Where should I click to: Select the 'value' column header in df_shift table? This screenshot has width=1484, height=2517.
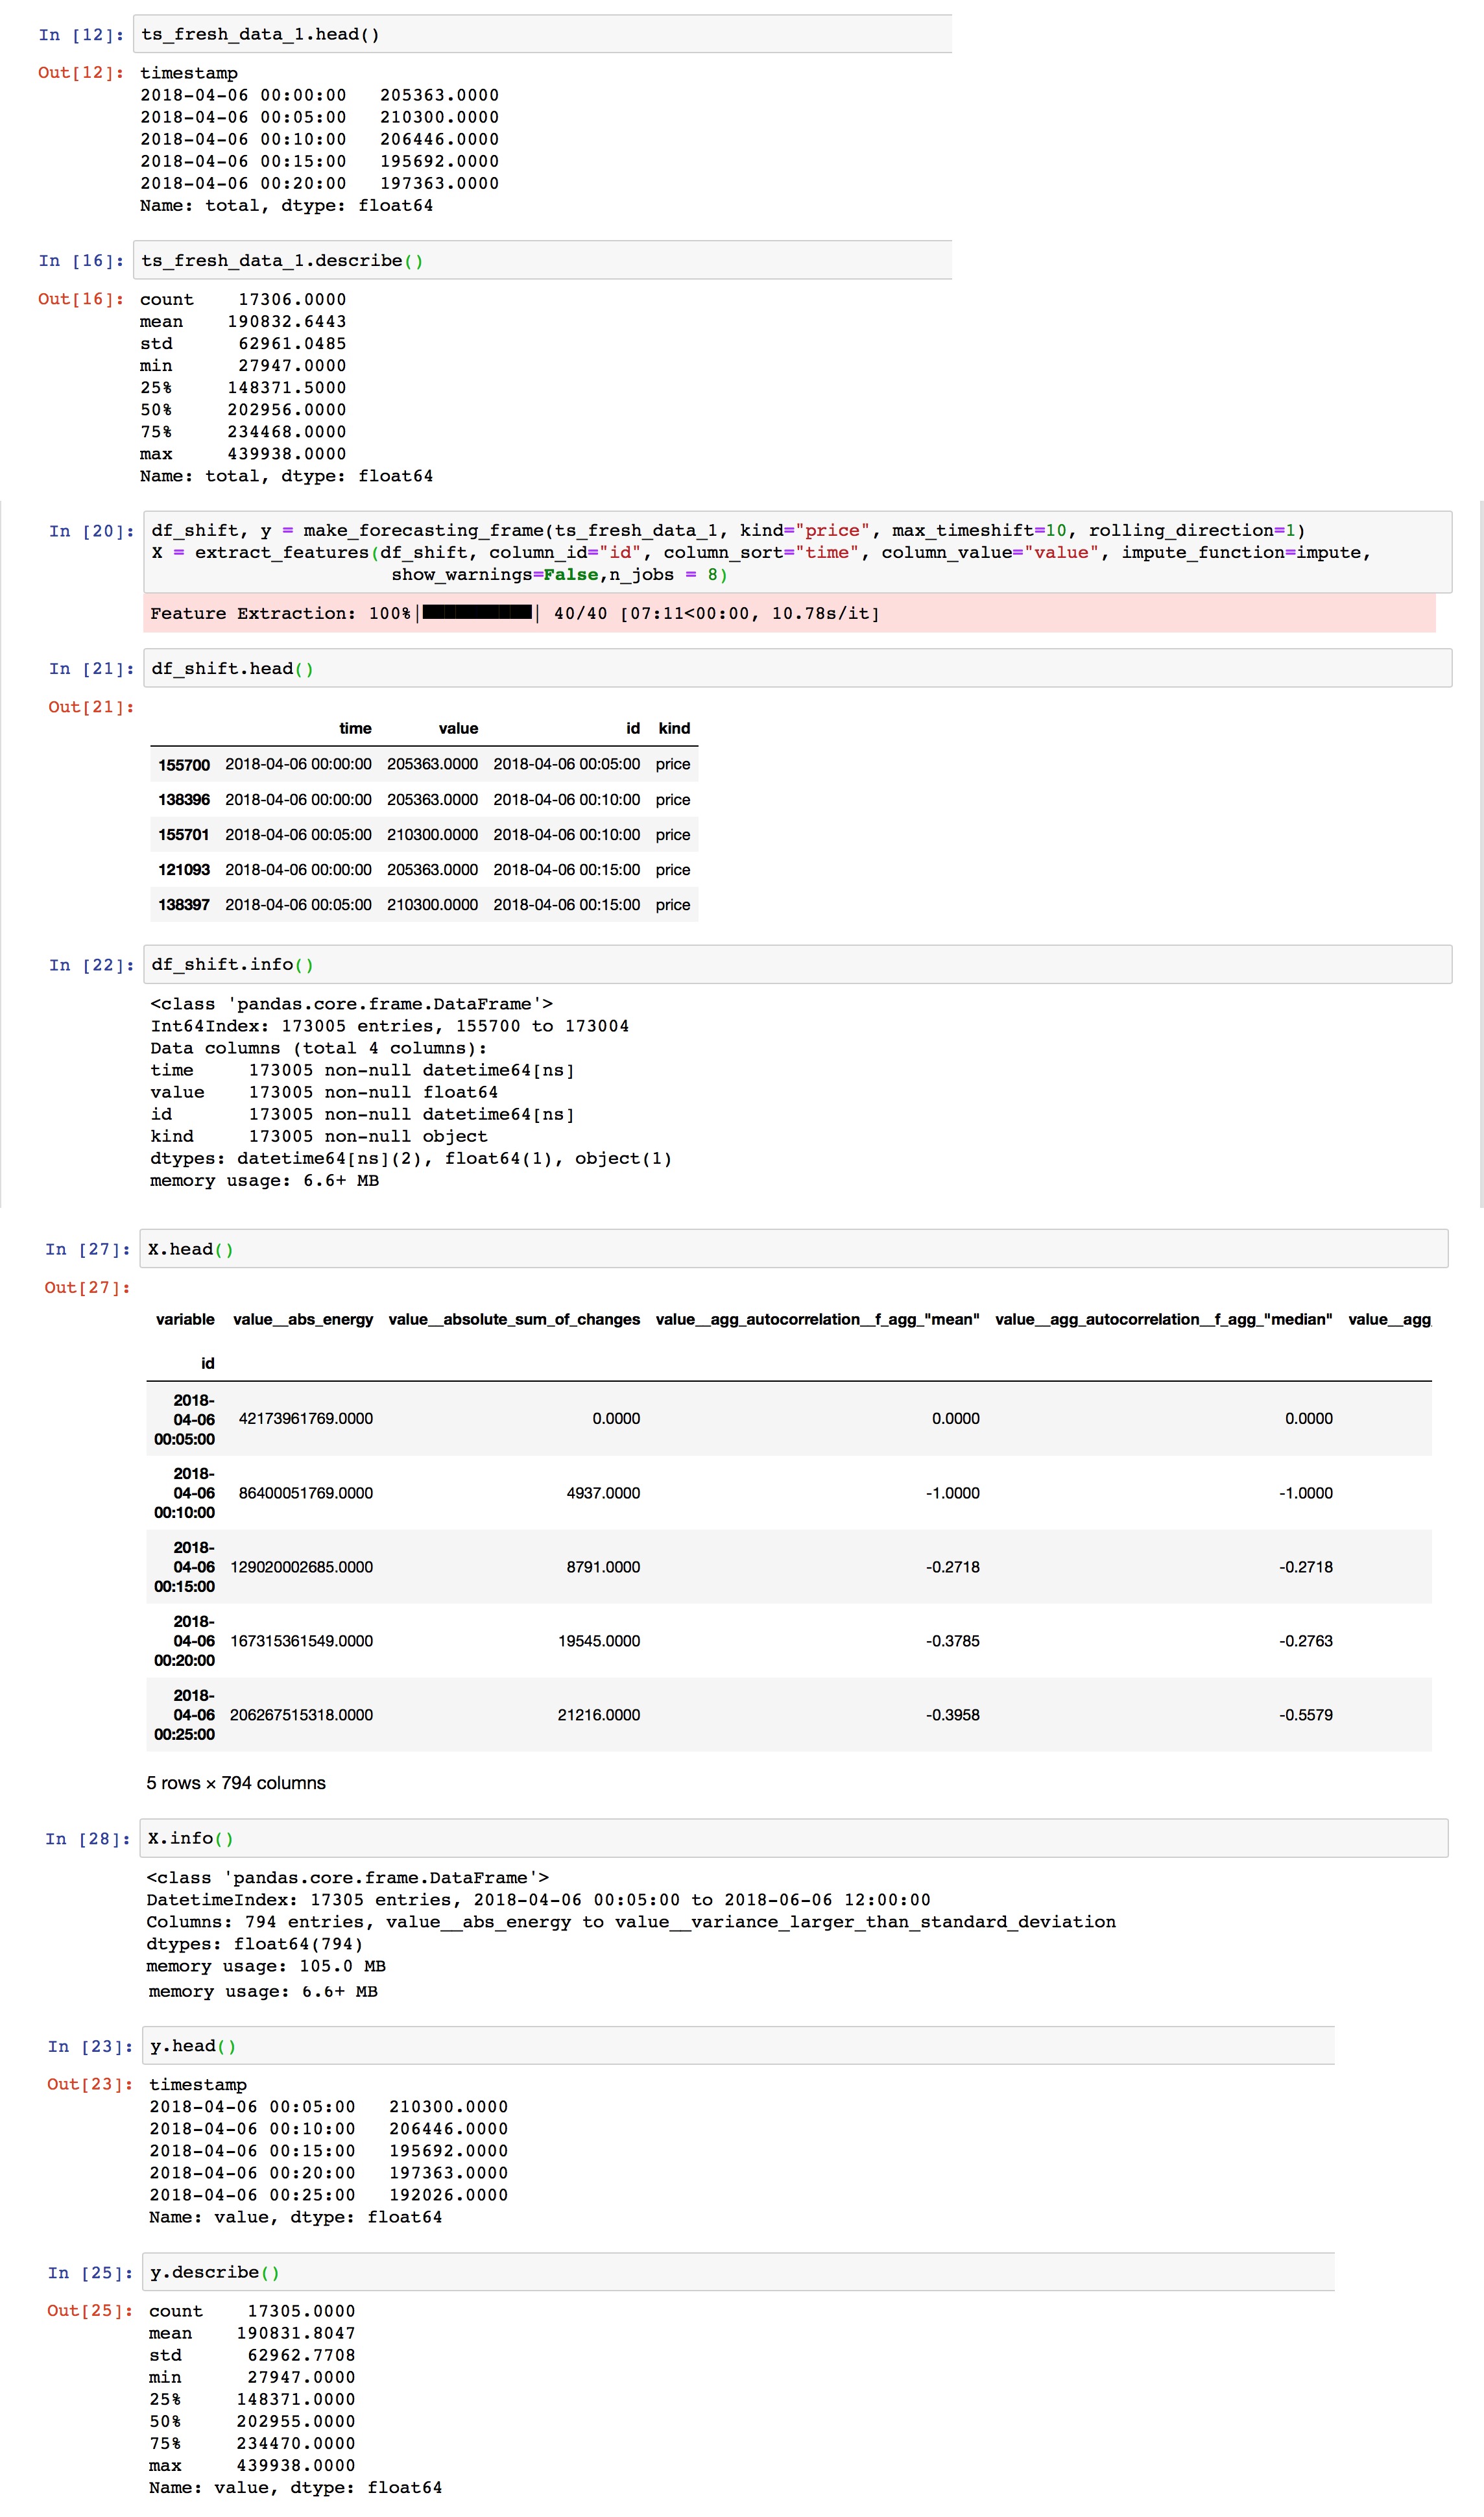click(458, 729)
